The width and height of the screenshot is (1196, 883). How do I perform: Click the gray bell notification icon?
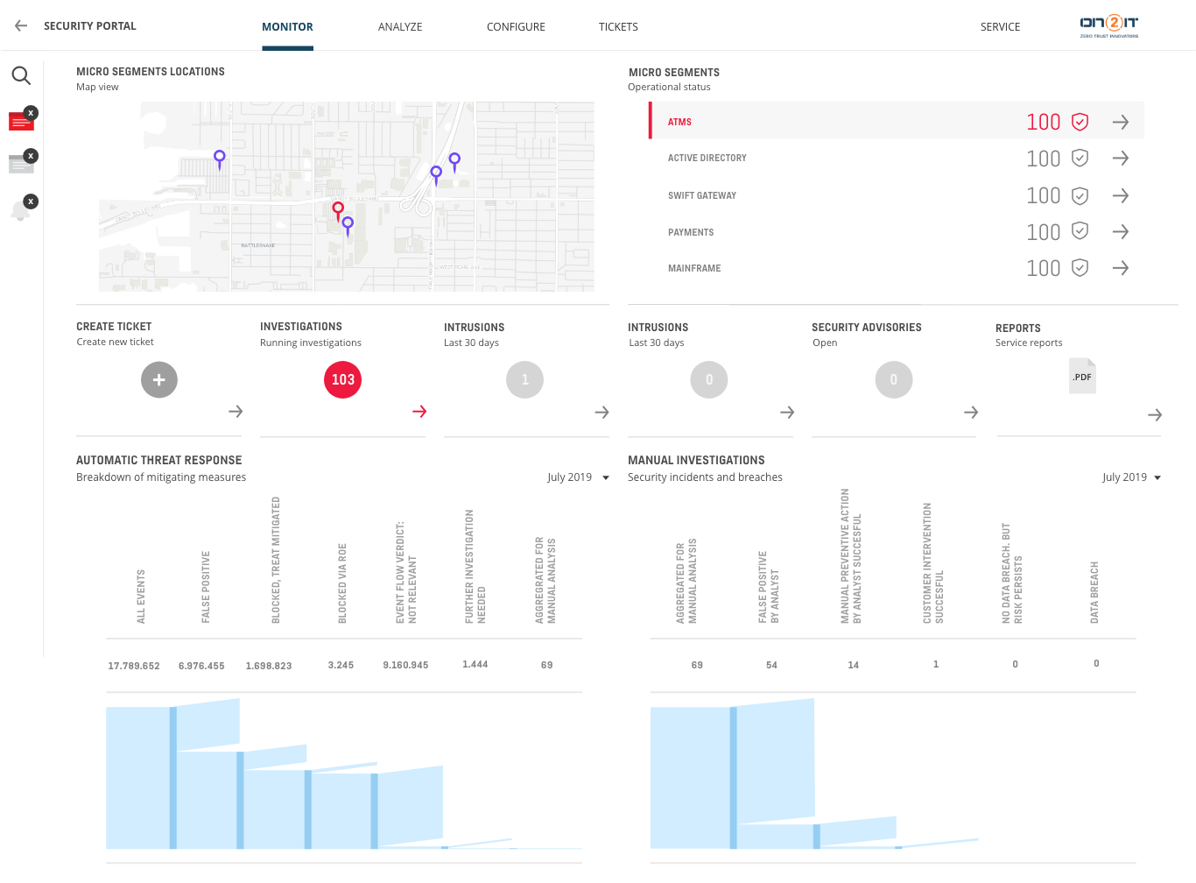[20, 210]
